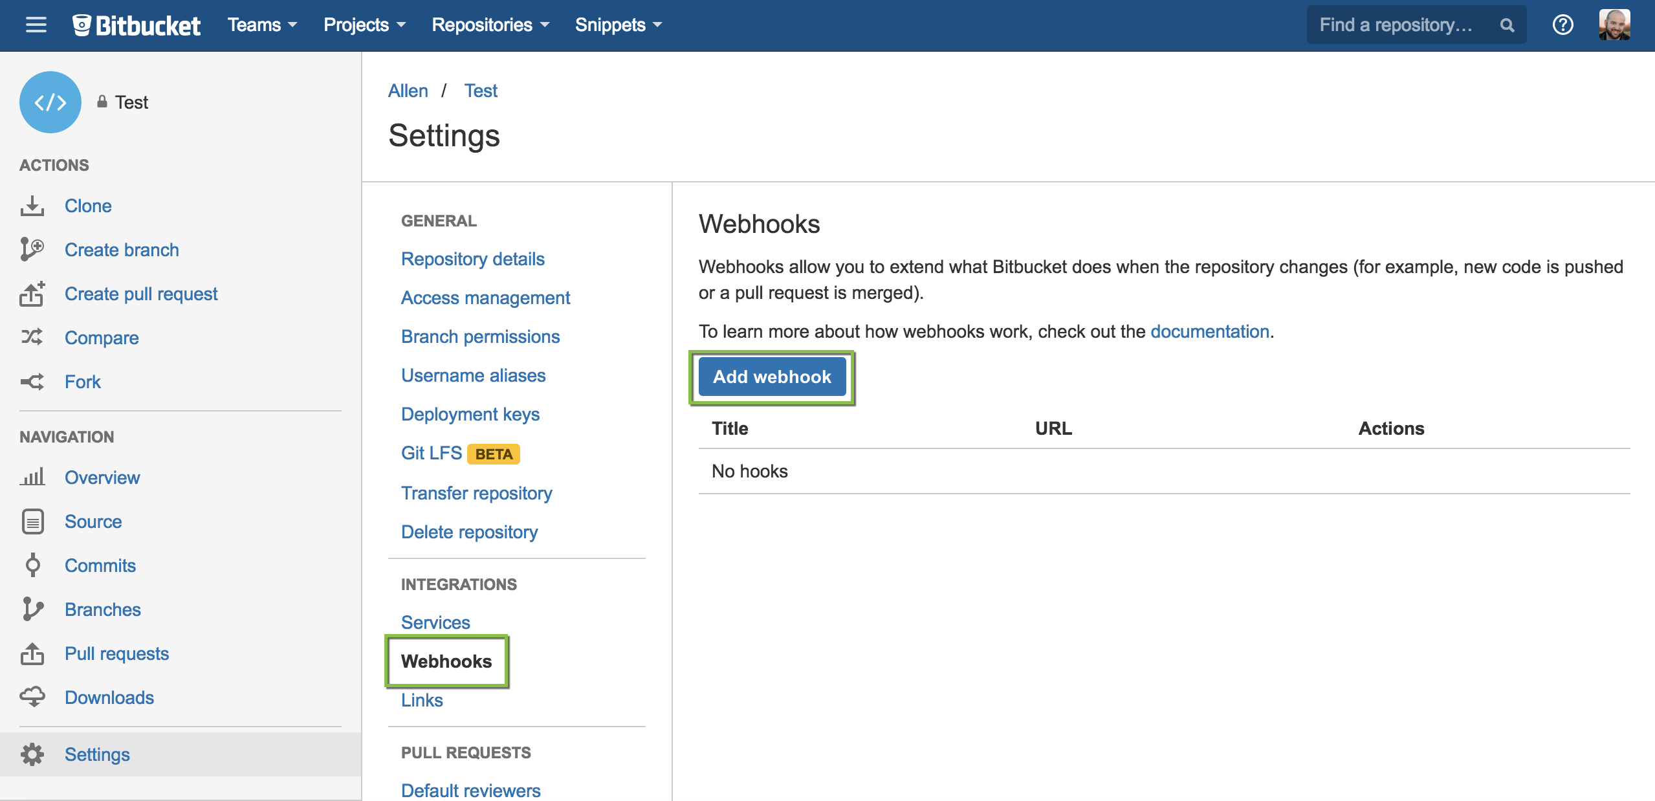Viewport: 1655px width, 801px height.
Task: Click the Compare shuffle icon
Action: tap(32, 337)
